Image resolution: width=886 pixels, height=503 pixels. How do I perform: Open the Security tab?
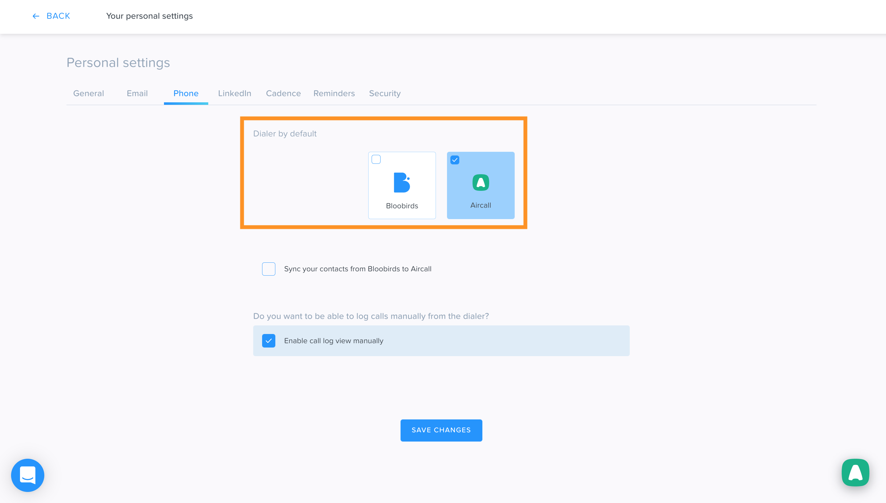(385, 93)
